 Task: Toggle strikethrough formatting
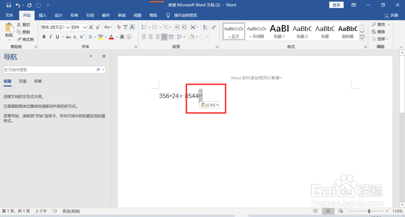click(68, 37)
